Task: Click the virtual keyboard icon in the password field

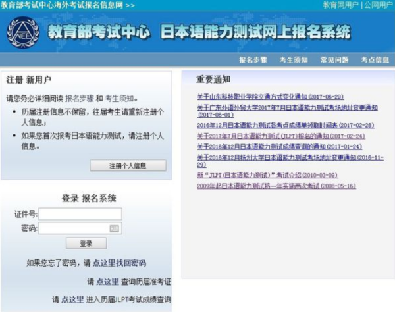Action: tap(114, 228)
